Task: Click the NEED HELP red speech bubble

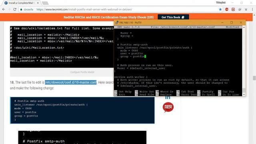Action: pyautogui.click(x=168, y=107)
